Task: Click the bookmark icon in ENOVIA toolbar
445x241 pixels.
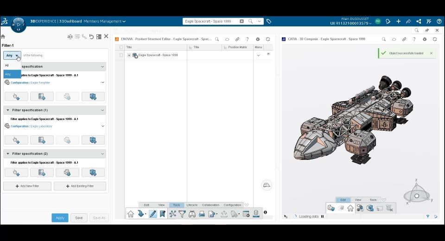Action: tap(162, 214)
